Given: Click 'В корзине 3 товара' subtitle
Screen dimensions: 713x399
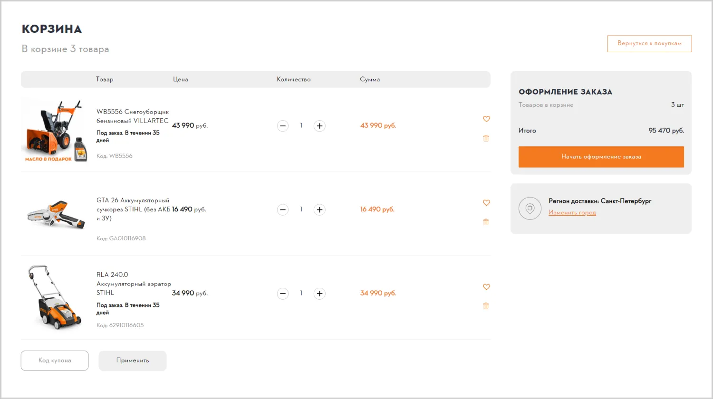Looking at the screenshot, I should coord(65,49).
